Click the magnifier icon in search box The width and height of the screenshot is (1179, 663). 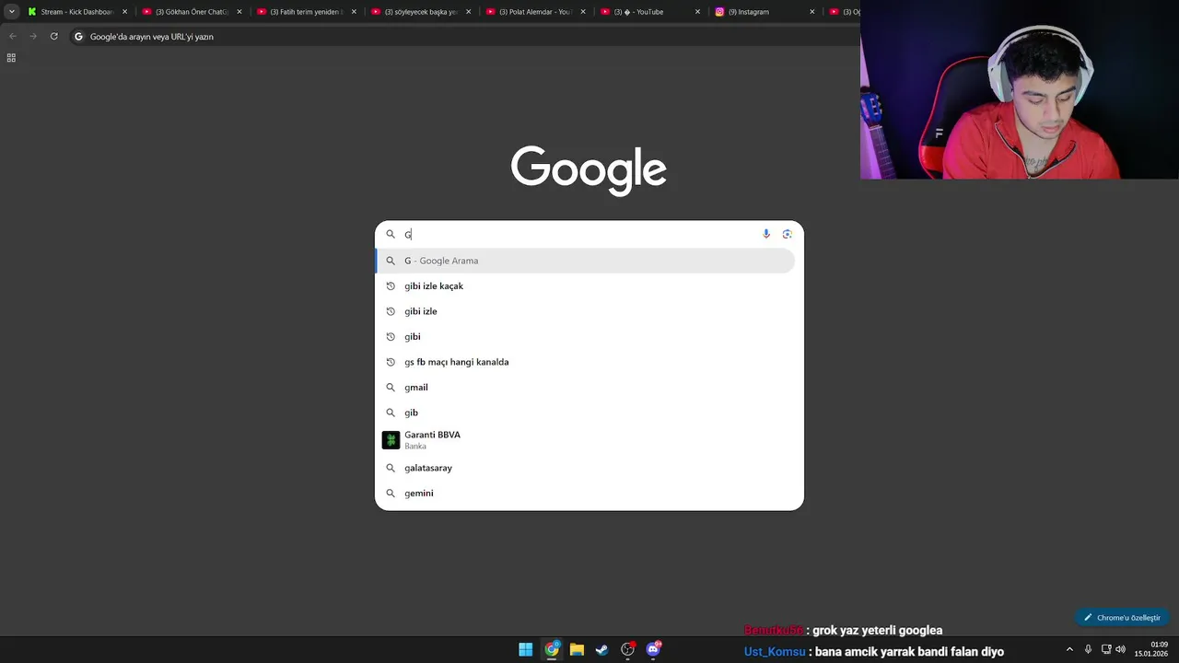(391, 234)
